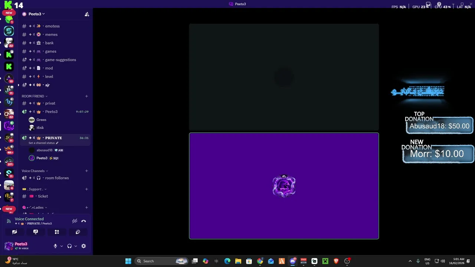
Task: Open the emotess text channel
Action: [x=54, y=26]
